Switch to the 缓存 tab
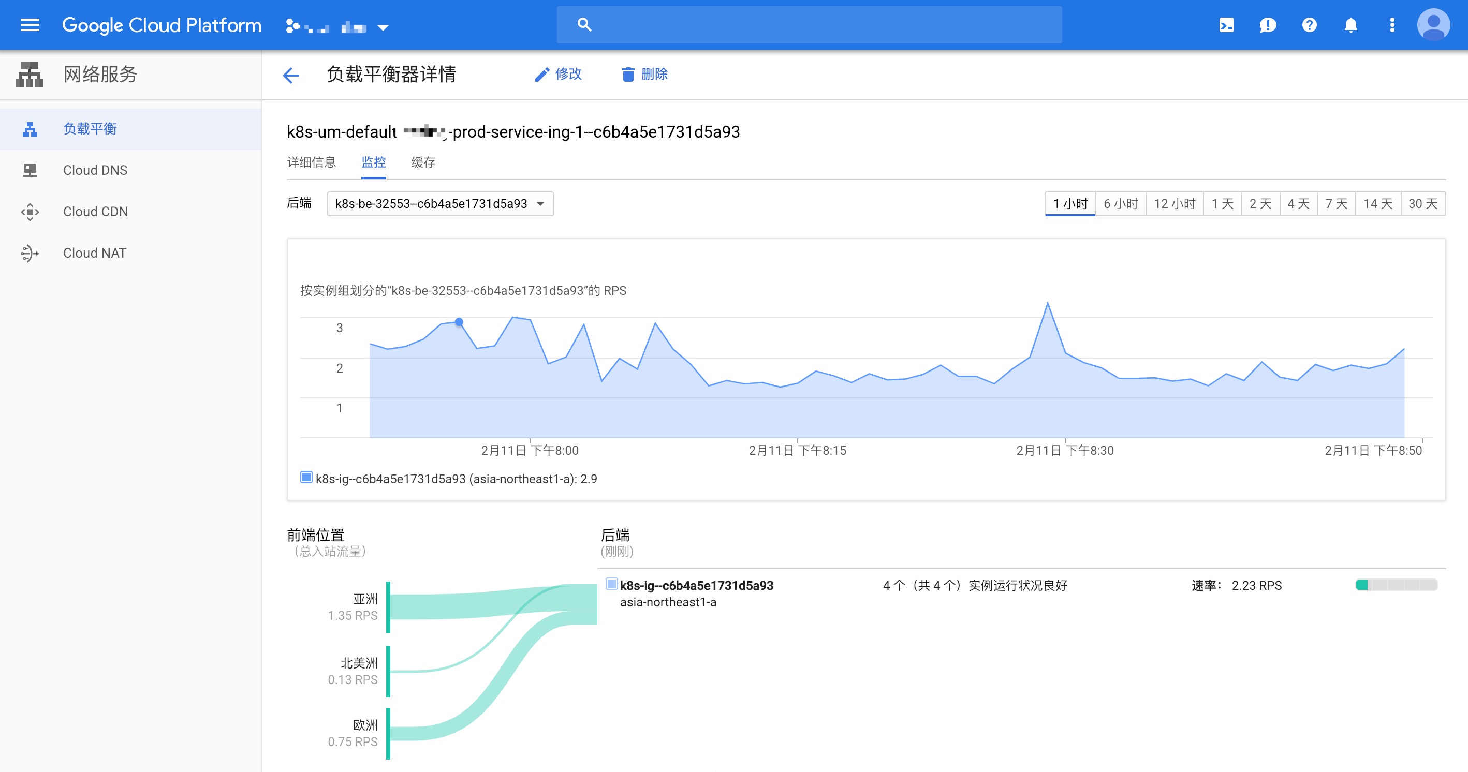The image size is (1468, 772). pyautogui.click(x=423, y=162)
